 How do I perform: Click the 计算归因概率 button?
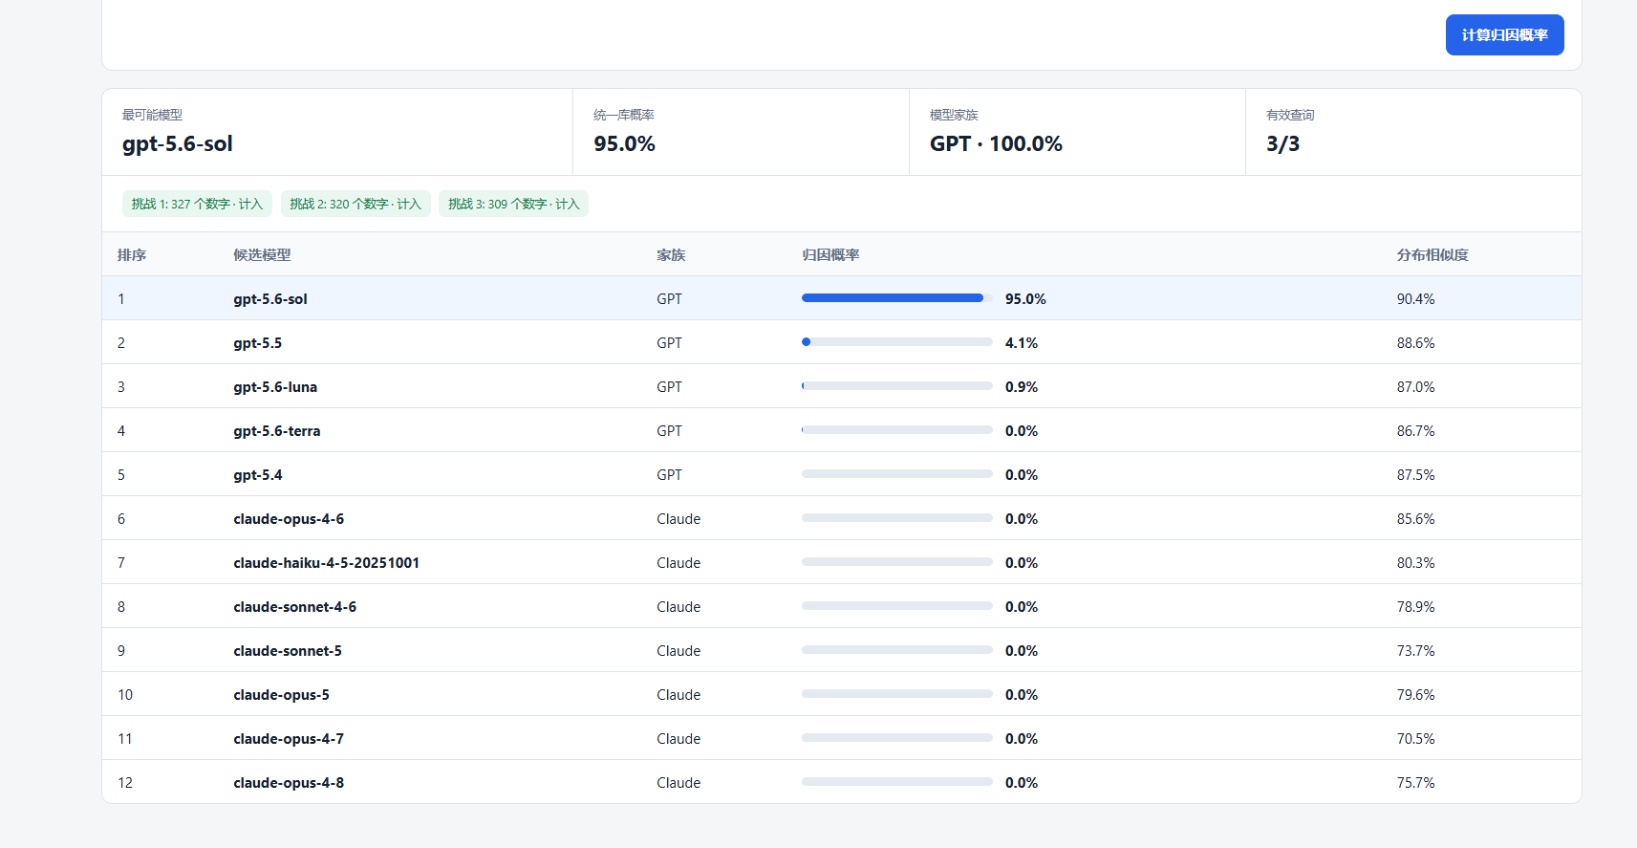[1504, 35]
